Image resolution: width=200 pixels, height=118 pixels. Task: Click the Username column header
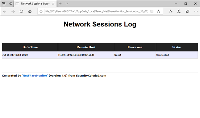click(135, 47)
